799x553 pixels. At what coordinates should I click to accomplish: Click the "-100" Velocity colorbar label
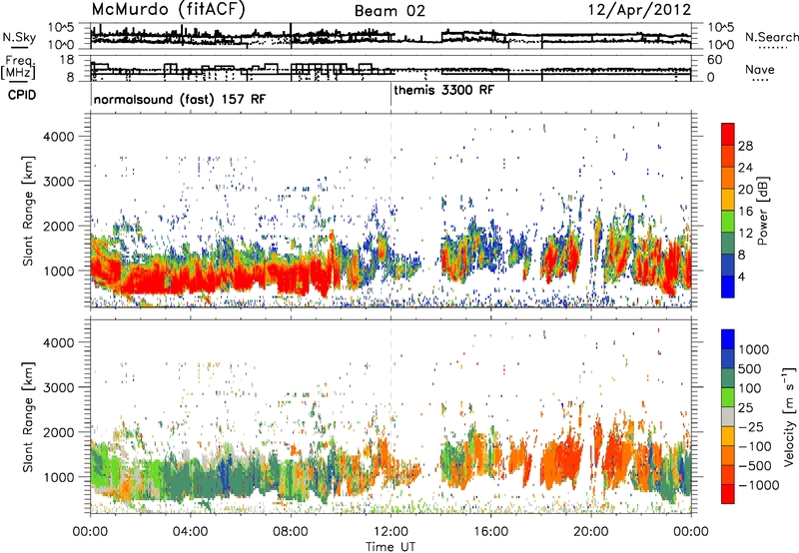[754, 446]
